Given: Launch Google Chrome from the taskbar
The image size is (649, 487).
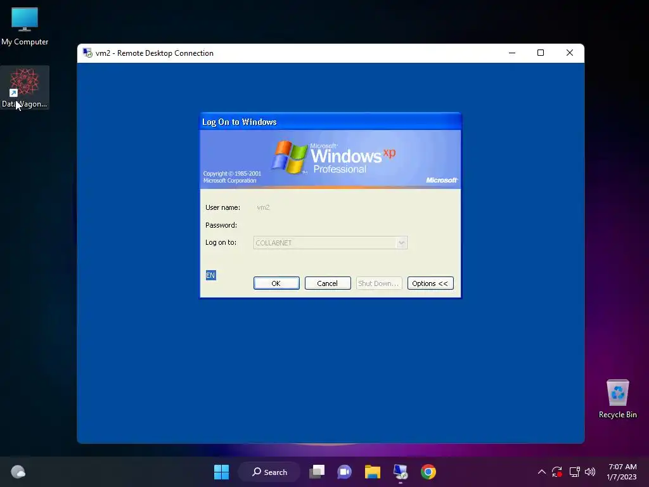Looking at the screenshot, I should 428,472.
